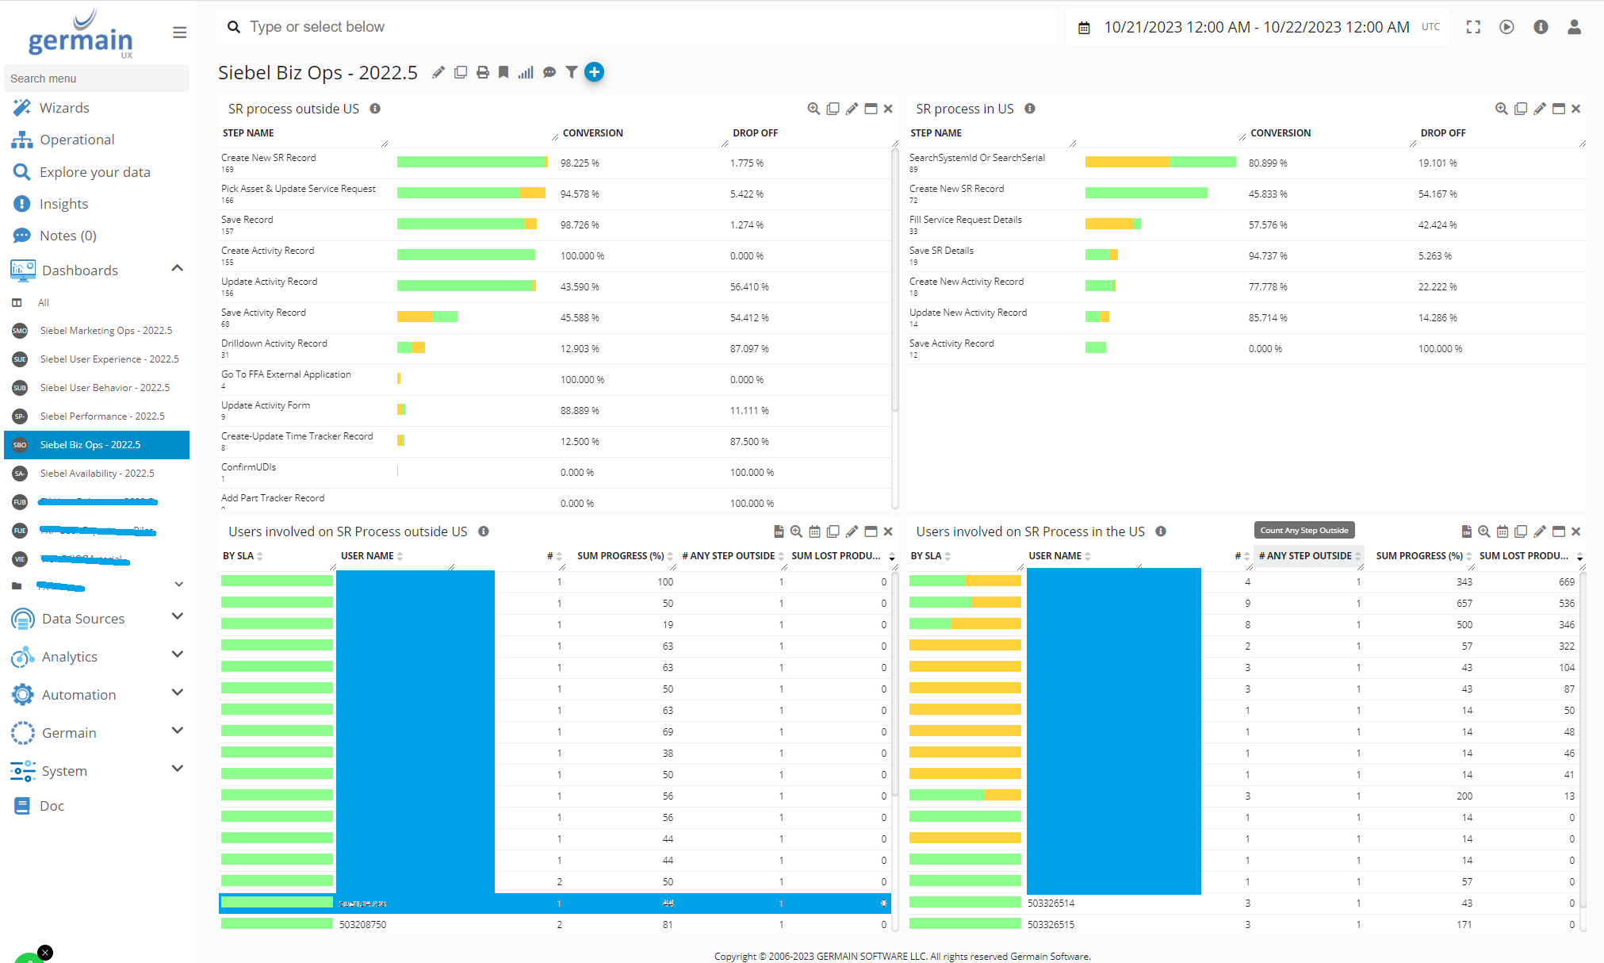Click the blue plus add button
Screen dimensions: 1604x963
[x=594, y=72]
